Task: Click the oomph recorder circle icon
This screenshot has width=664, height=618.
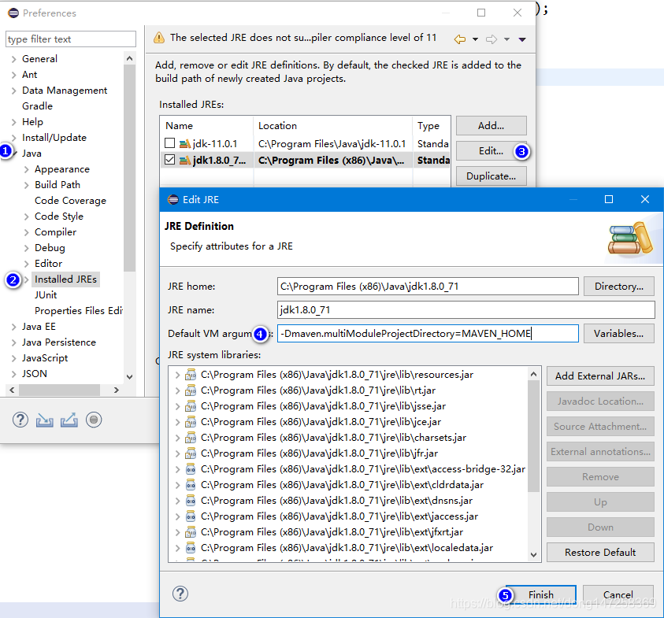Action: (x=94, y=420)
